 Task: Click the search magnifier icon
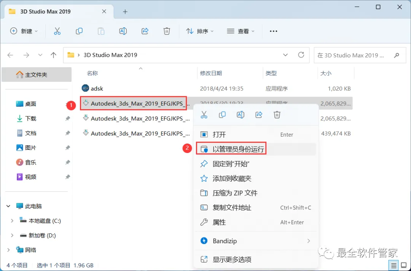click(397, 55)
